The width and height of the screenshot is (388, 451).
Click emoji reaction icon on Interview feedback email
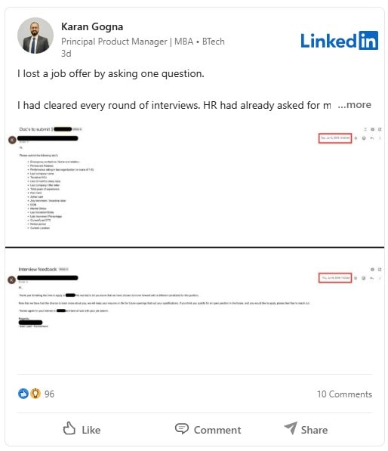364,278
